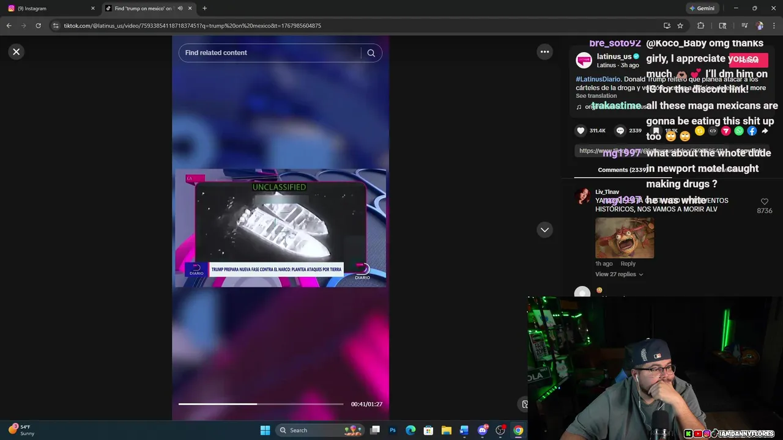Mute the TikTok tab audio icon
The height and width of the screenshot is (440, 783).
tap(180, 9)
